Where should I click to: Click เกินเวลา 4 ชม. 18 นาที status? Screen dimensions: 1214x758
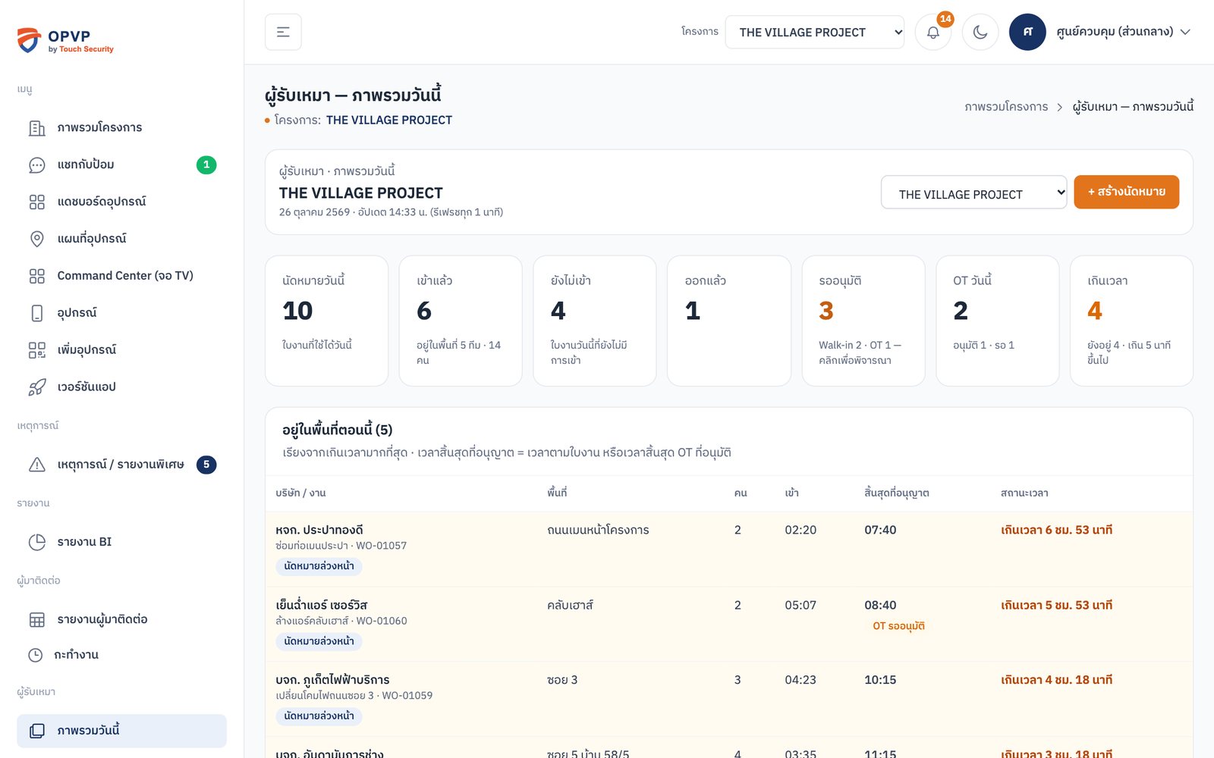(x=1056, y=680)
